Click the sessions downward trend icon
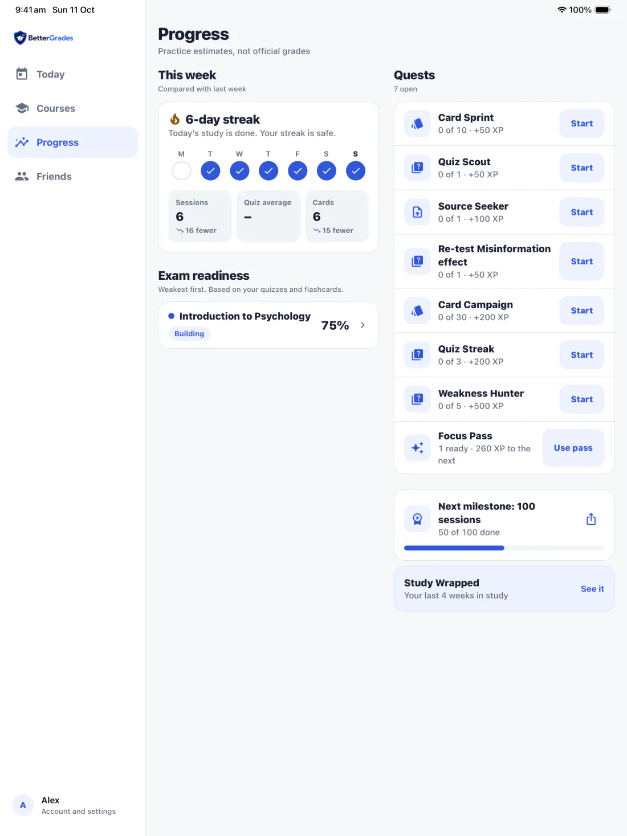Viewport: 627px width, 836px height. point(180,231)
